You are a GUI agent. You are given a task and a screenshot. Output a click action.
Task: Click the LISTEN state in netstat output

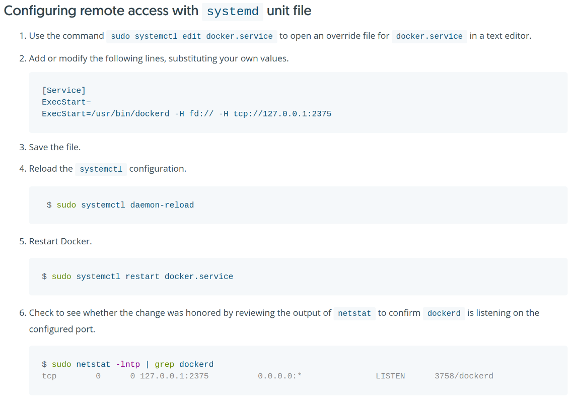coord(390,376)
